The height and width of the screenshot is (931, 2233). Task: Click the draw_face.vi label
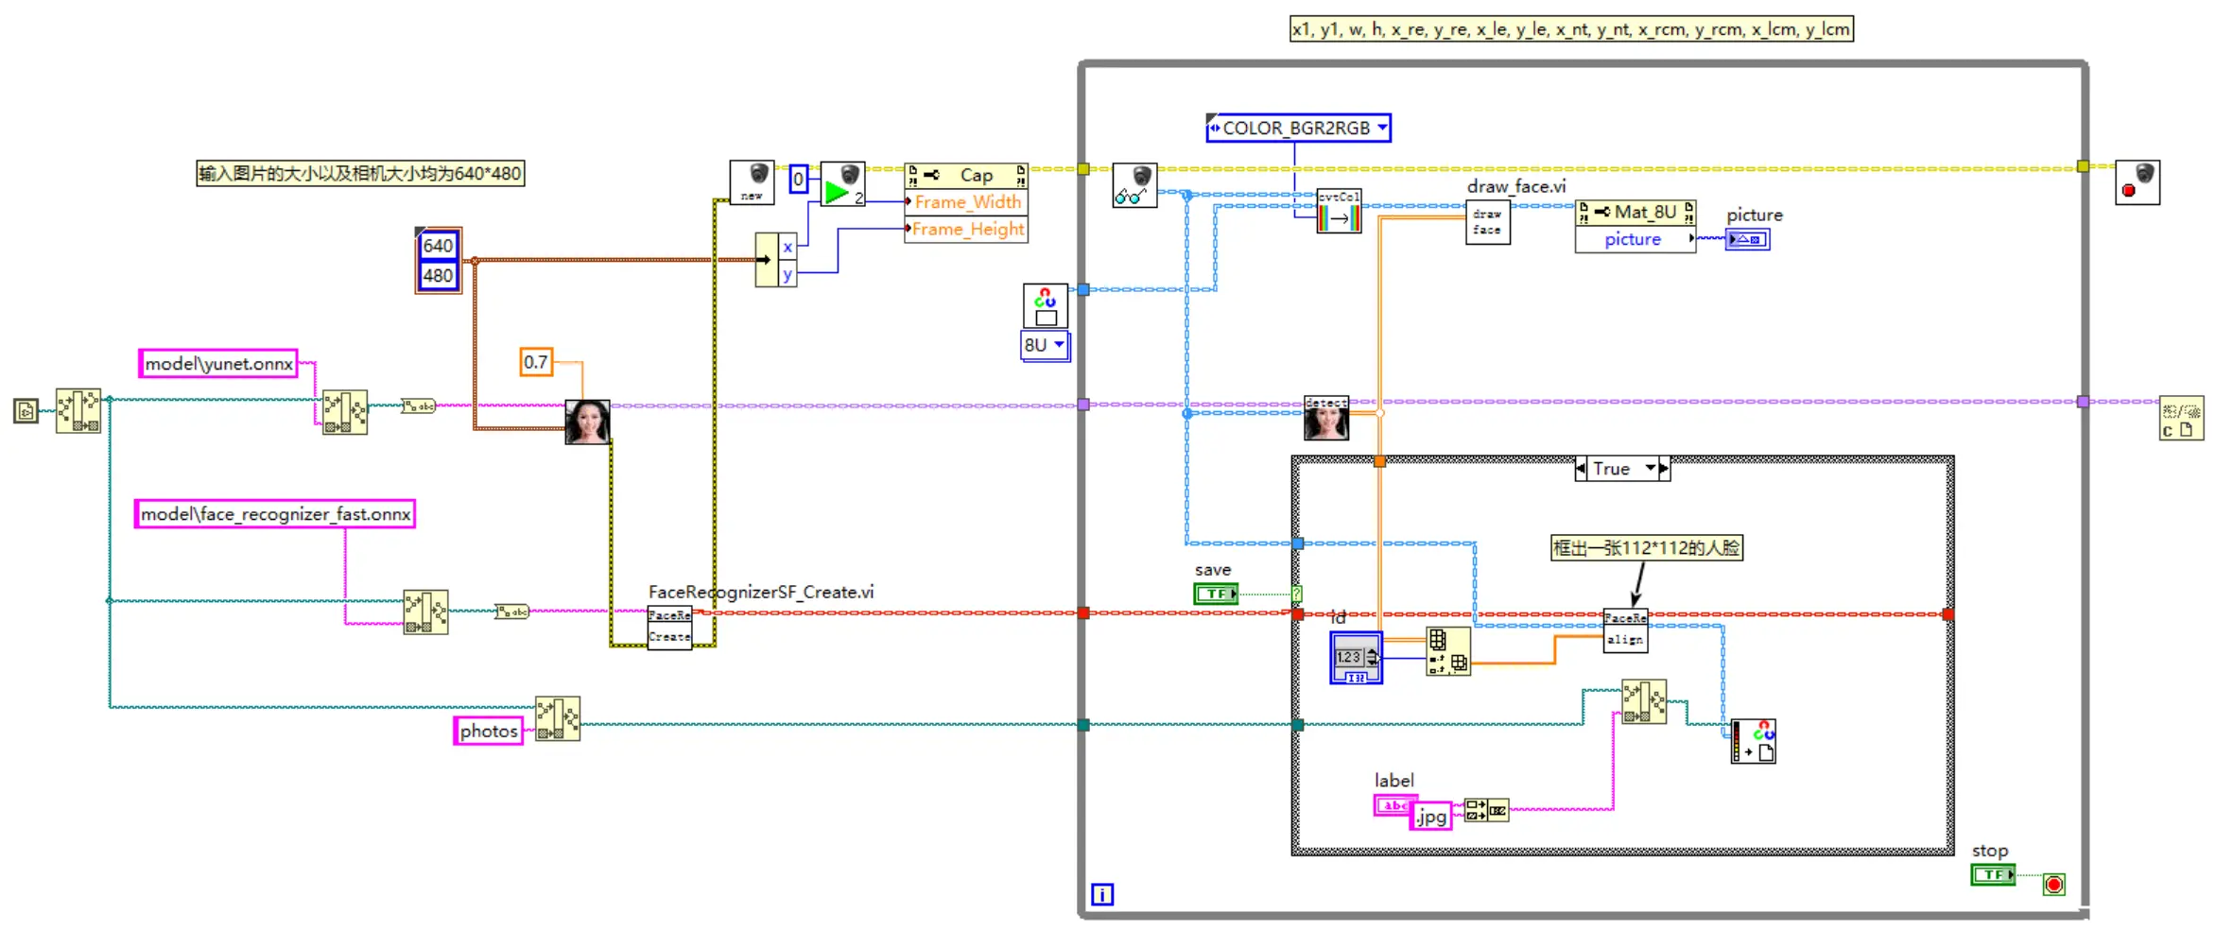tap(1516, 186)
